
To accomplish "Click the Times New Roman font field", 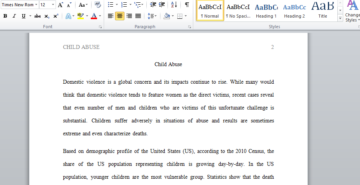I will click(18, 5).
